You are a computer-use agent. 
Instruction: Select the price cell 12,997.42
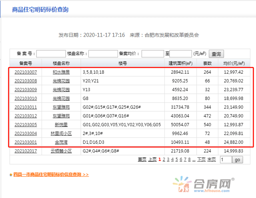(x=234, y=72)
